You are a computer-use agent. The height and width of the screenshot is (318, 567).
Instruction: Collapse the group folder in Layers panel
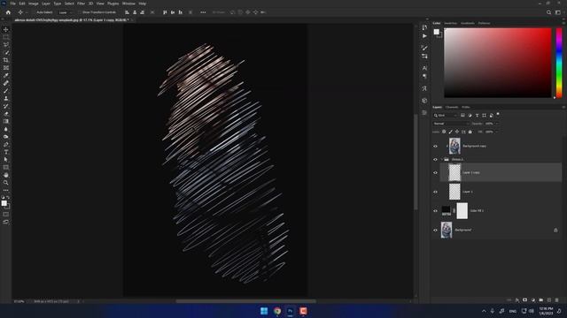pyautogui.click(x=441, y=159)
